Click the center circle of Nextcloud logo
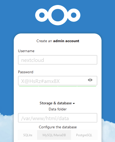Viewport: 115px width, 142px height. [x=58, y=15]
